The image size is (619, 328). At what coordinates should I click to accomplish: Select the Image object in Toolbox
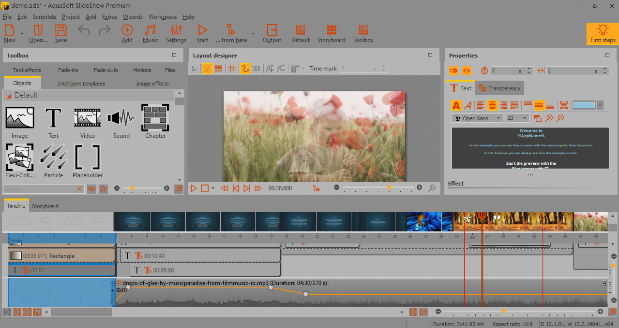20,123
